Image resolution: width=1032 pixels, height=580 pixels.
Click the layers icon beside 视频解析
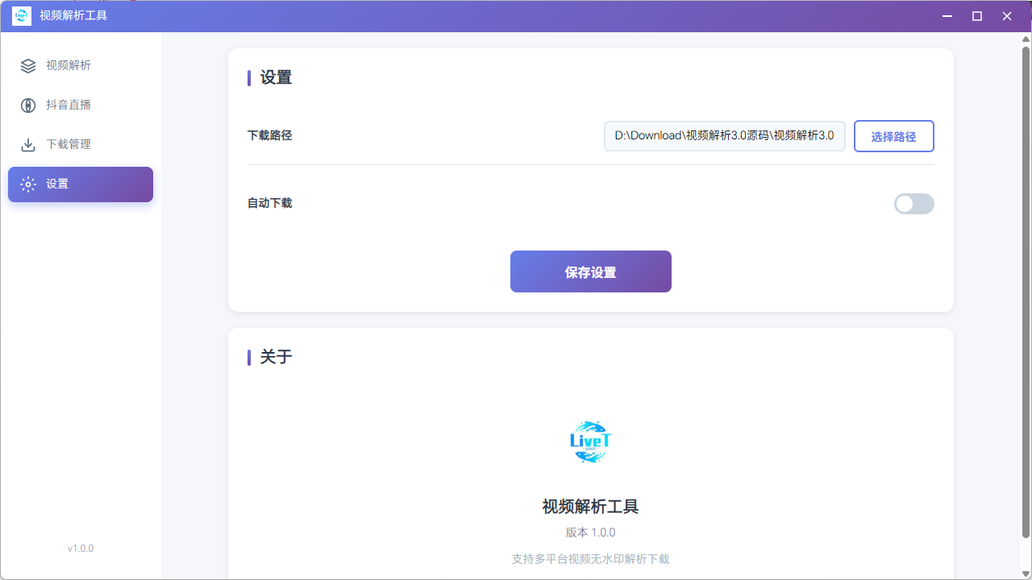(x=28, y=66)
